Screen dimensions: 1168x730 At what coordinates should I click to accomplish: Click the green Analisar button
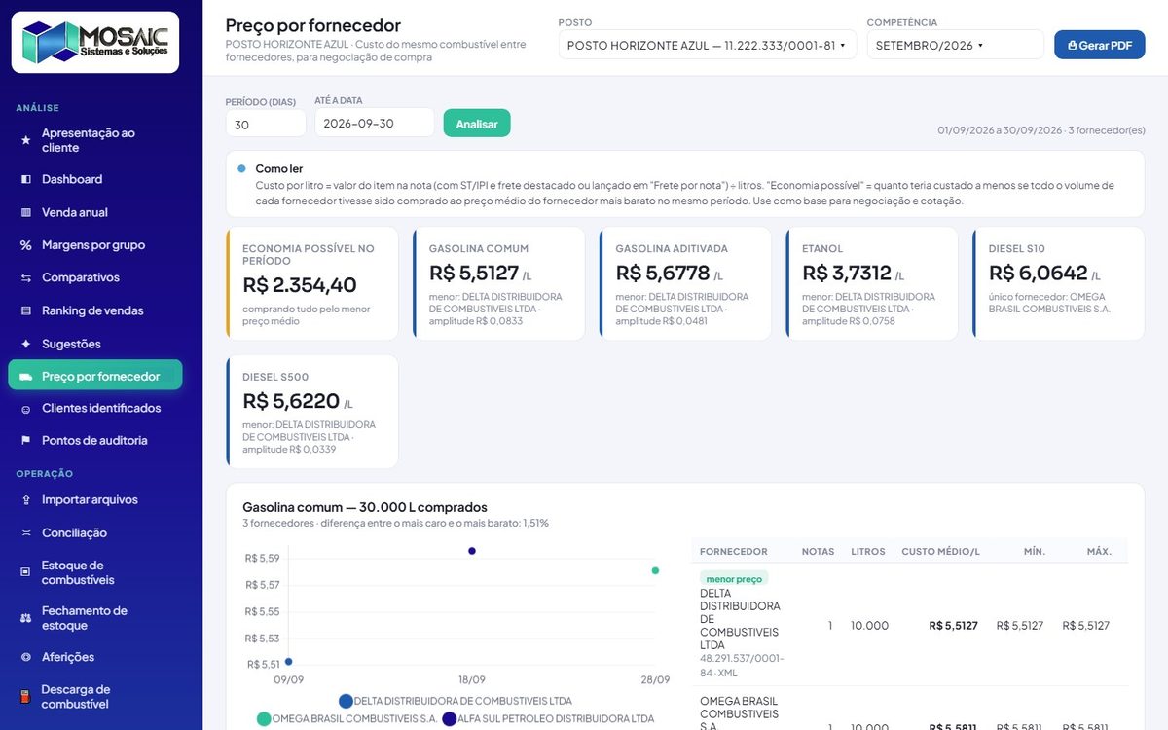click(477, 124)
